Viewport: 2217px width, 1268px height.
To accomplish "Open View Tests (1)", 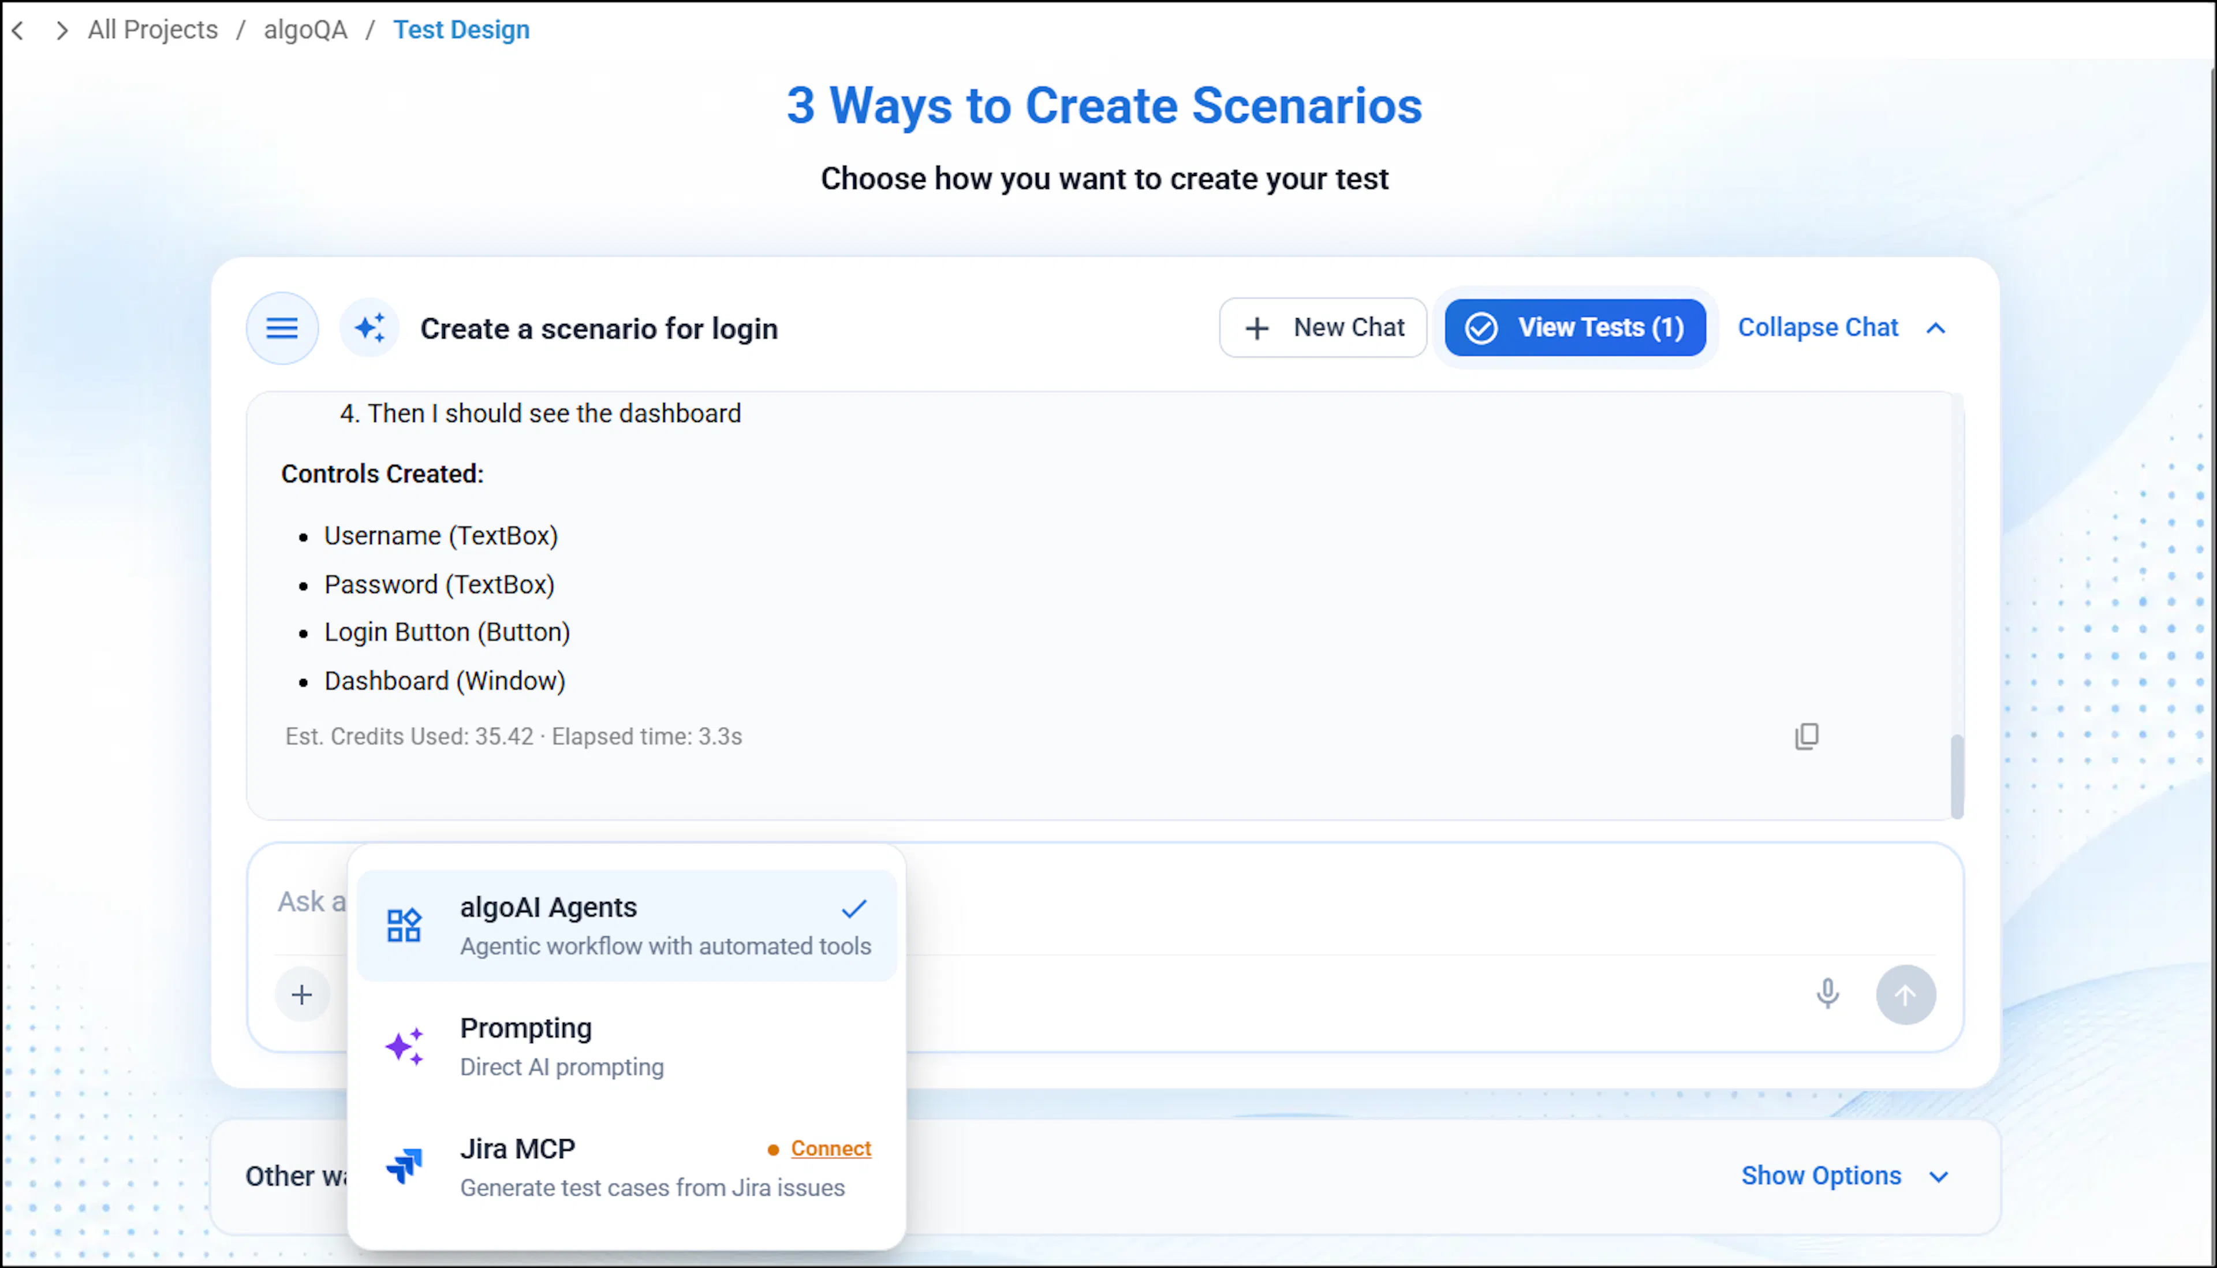I will 1575,327.
